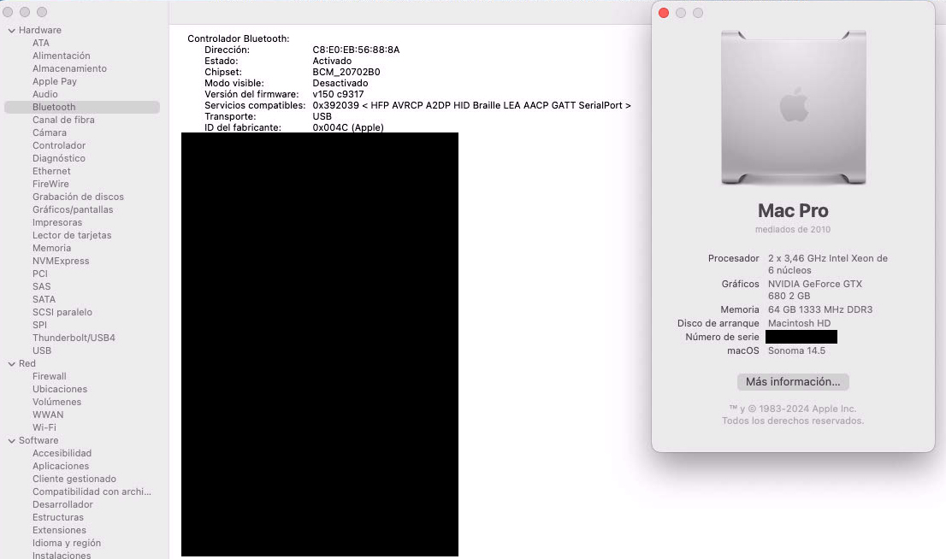Open Impresoras hardware entry
The image size is (946, 559).
point(57,222)
